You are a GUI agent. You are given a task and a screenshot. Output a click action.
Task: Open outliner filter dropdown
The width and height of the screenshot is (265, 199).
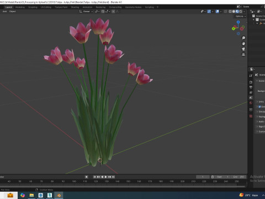point(259,12)
